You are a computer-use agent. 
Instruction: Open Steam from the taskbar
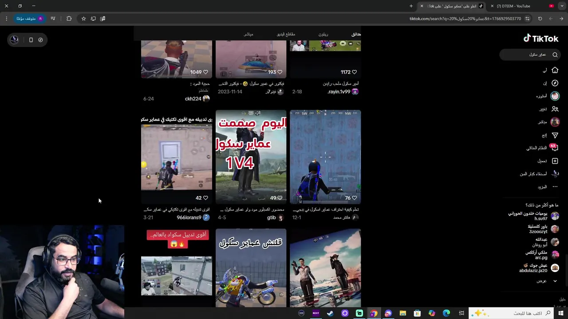[330, 313]
